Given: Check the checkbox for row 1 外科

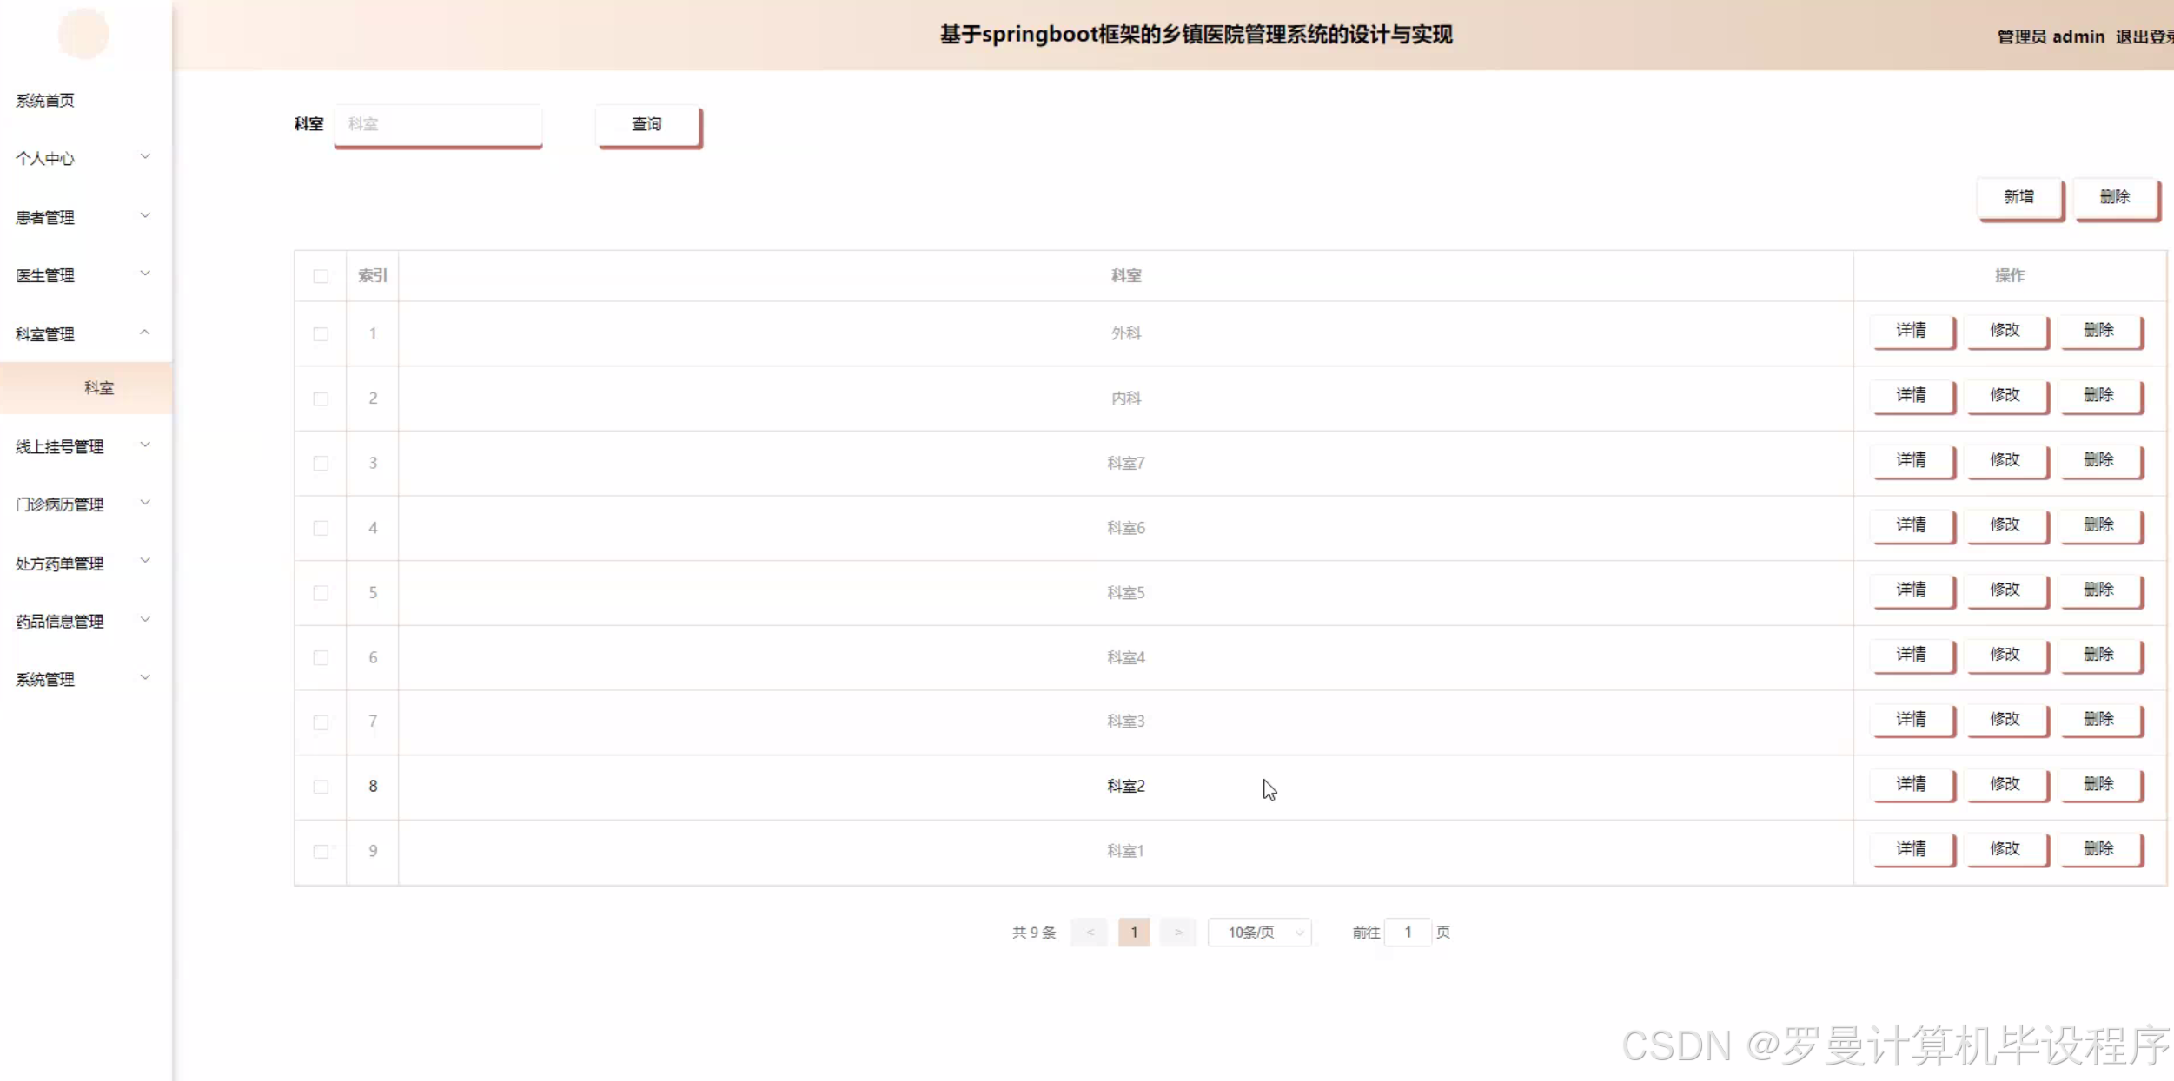Looking at the screenshot, I should [x=321, y=334].
